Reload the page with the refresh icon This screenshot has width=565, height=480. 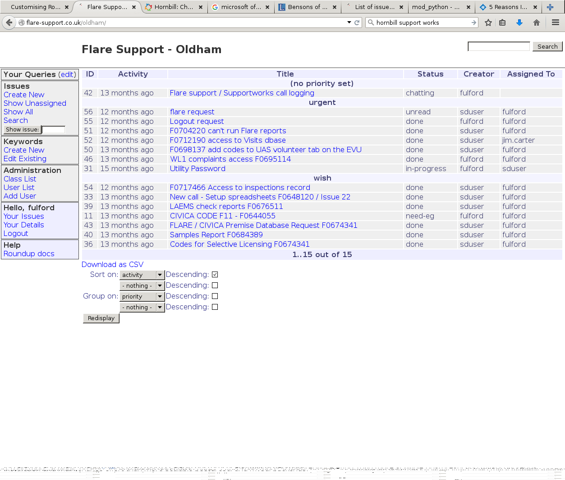(x=357, y=23)
